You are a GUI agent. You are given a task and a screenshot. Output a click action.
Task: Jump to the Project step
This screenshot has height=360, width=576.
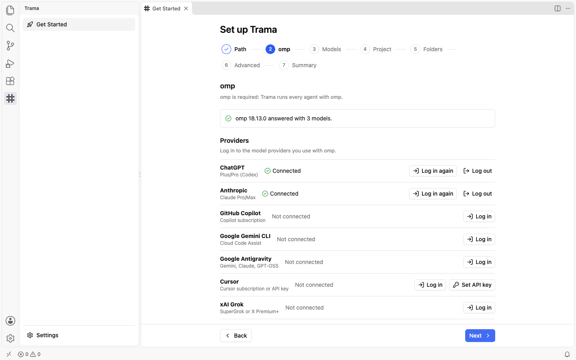376,49
